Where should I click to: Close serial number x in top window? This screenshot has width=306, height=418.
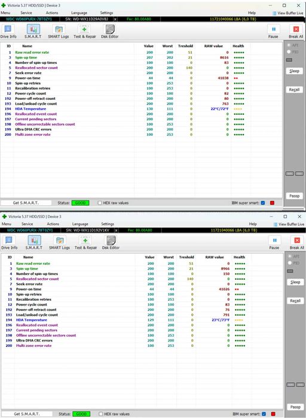[115, 19]
